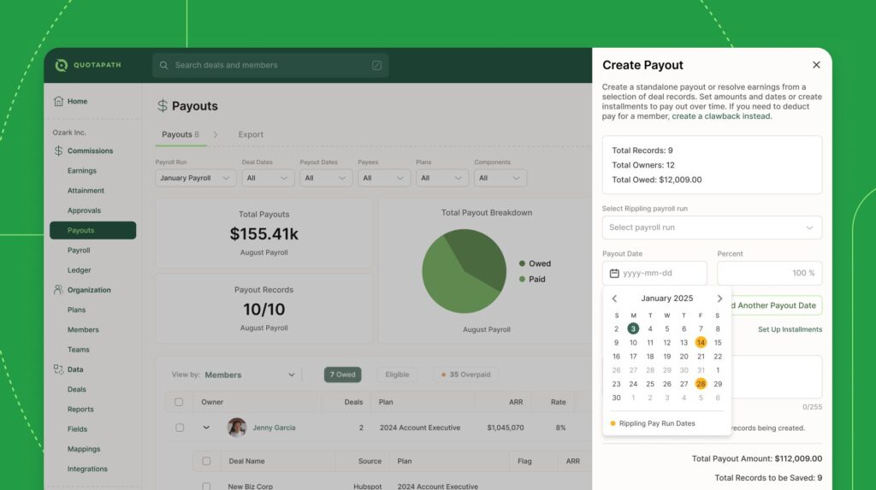Viewport: 876px width, 490px height.
Task: Click the Commissions dollar icon
Action: pos(59,151)
